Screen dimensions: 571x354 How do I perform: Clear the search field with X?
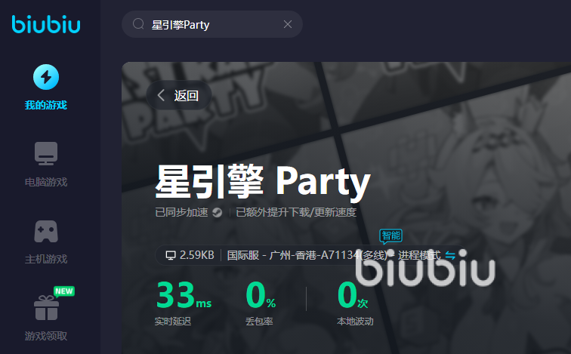tap(288, 24)
